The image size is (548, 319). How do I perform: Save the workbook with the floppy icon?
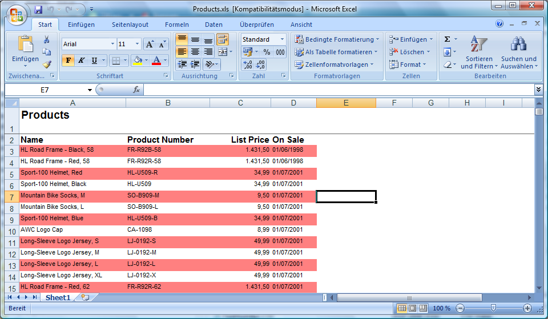coord(38,10)
